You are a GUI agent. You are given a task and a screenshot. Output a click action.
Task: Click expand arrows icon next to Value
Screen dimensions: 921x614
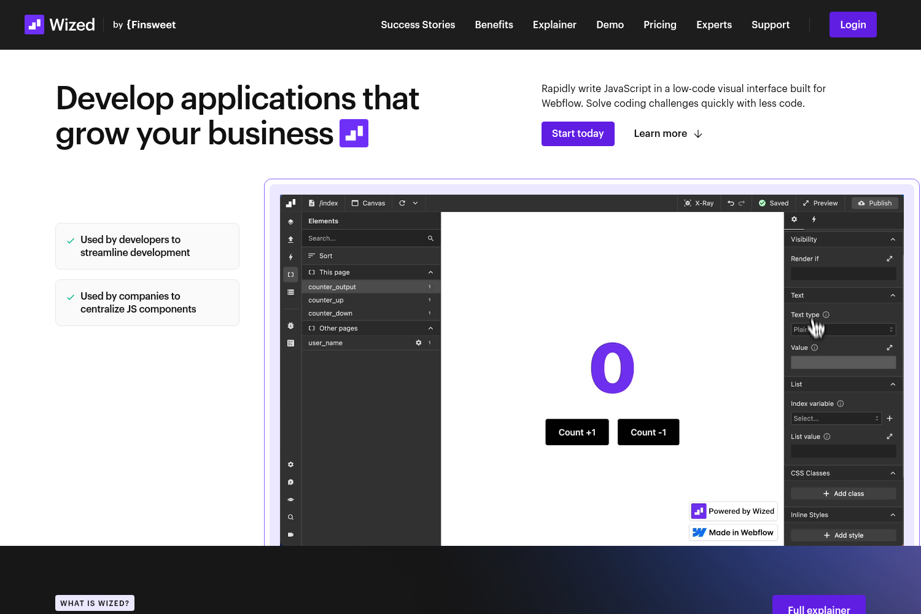tap(890, 348)
